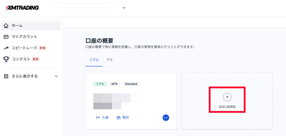Click the コンテスト trophy icon
Viewport: 286px width, 136px height.
coord(6,59)
